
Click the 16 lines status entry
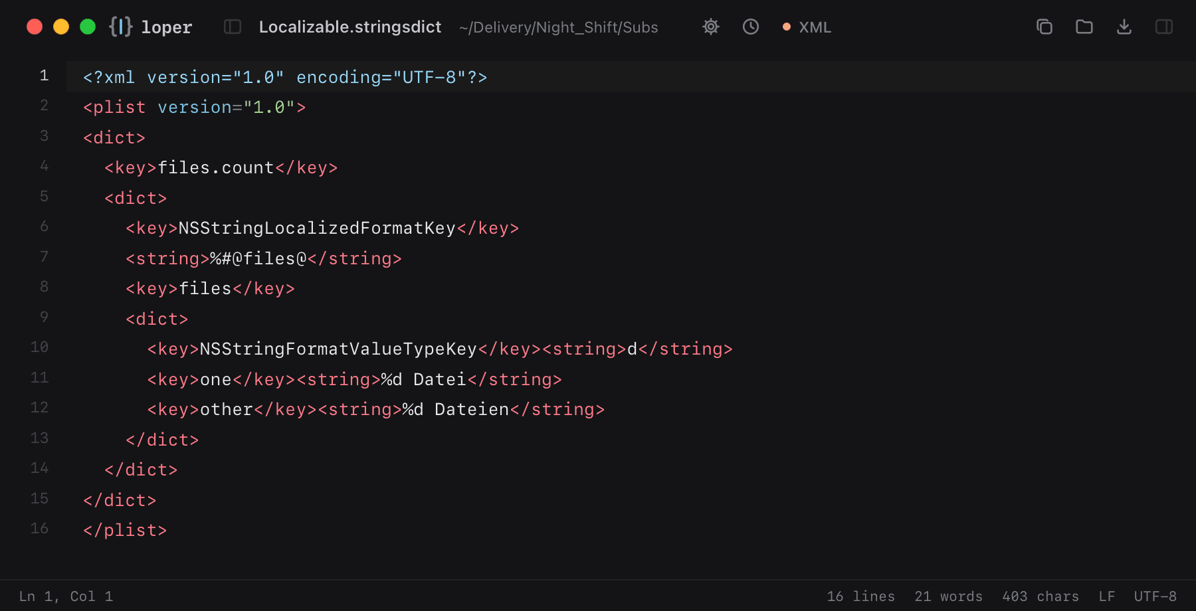click(x=860, y=596)
